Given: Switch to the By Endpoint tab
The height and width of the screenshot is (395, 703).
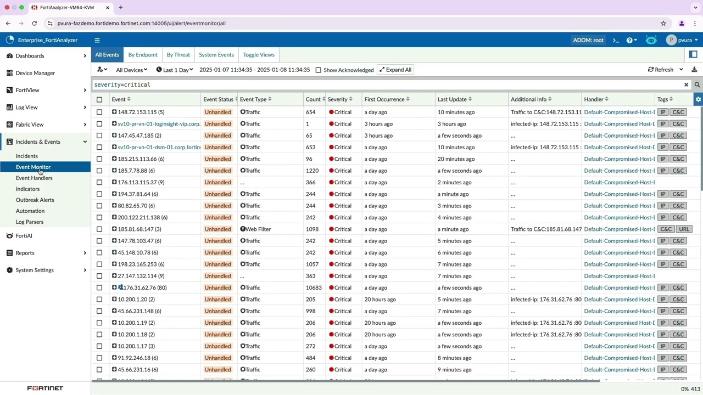Looking at the screenshot, I should click(143, 55).
